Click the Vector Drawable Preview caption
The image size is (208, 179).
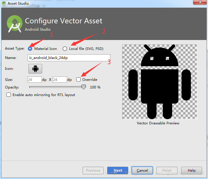coord(158,123)
